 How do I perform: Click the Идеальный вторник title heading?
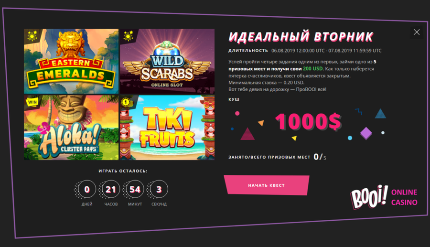click(x=301, y=37)
